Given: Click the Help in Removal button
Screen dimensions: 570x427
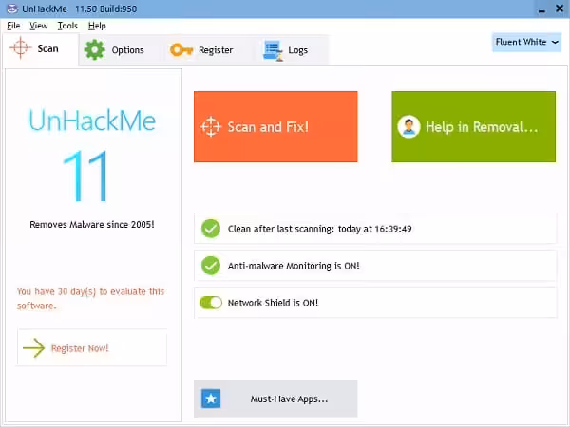Looking at the screenshot, I should pos(473,127).
